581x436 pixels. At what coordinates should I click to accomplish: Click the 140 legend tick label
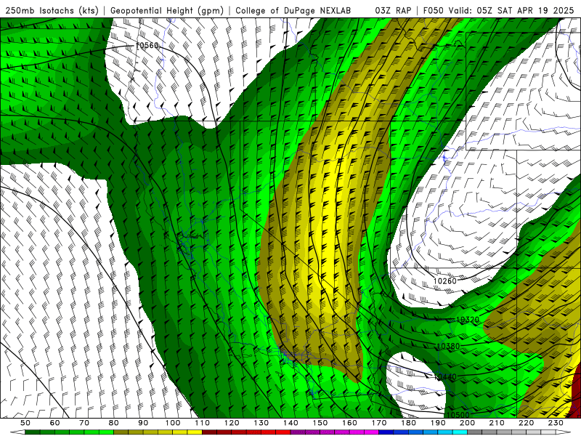(x=290, y=423)
